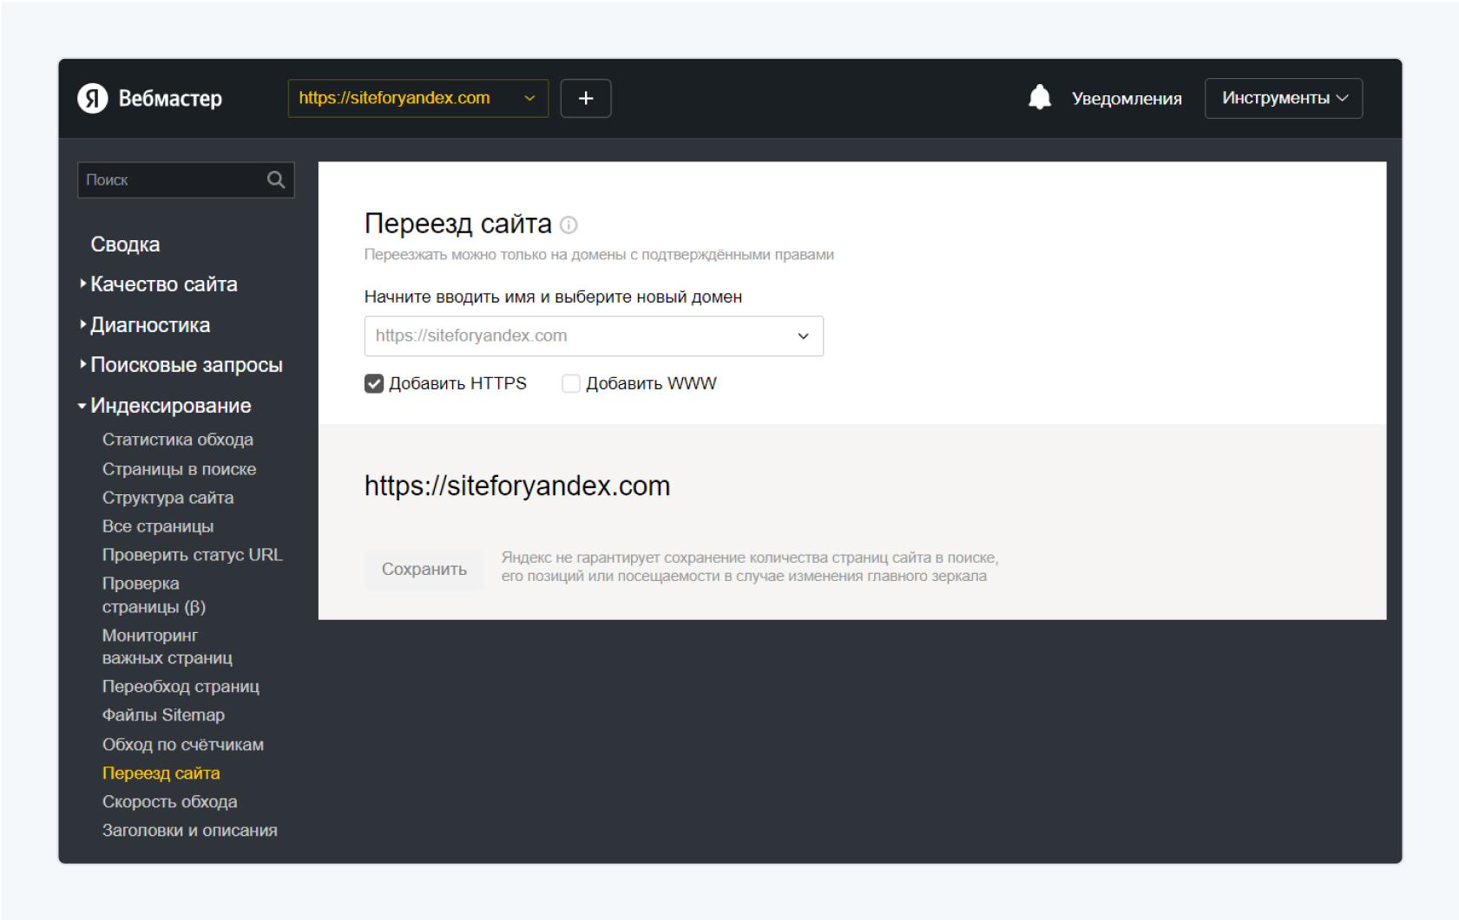Image resolution: width=1459 pixels, height=920 pixels.
Task: Open notifications via the bell icon
Action: (1040, 97)
